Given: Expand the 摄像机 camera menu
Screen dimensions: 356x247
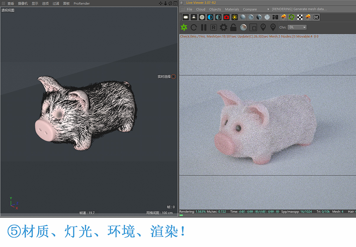Looking at the screenshot, I should pos(22,3).
